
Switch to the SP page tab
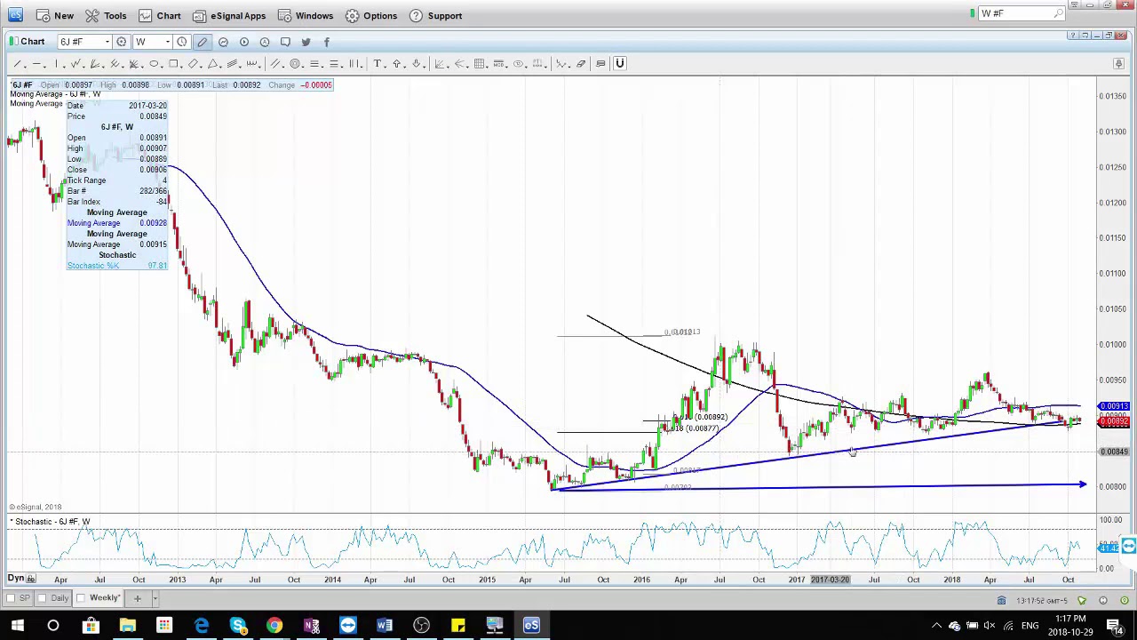point(24,598)
